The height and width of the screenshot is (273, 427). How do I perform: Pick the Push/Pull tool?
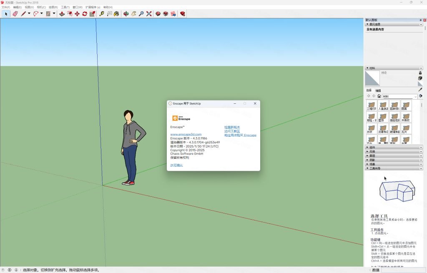(62, 14)
